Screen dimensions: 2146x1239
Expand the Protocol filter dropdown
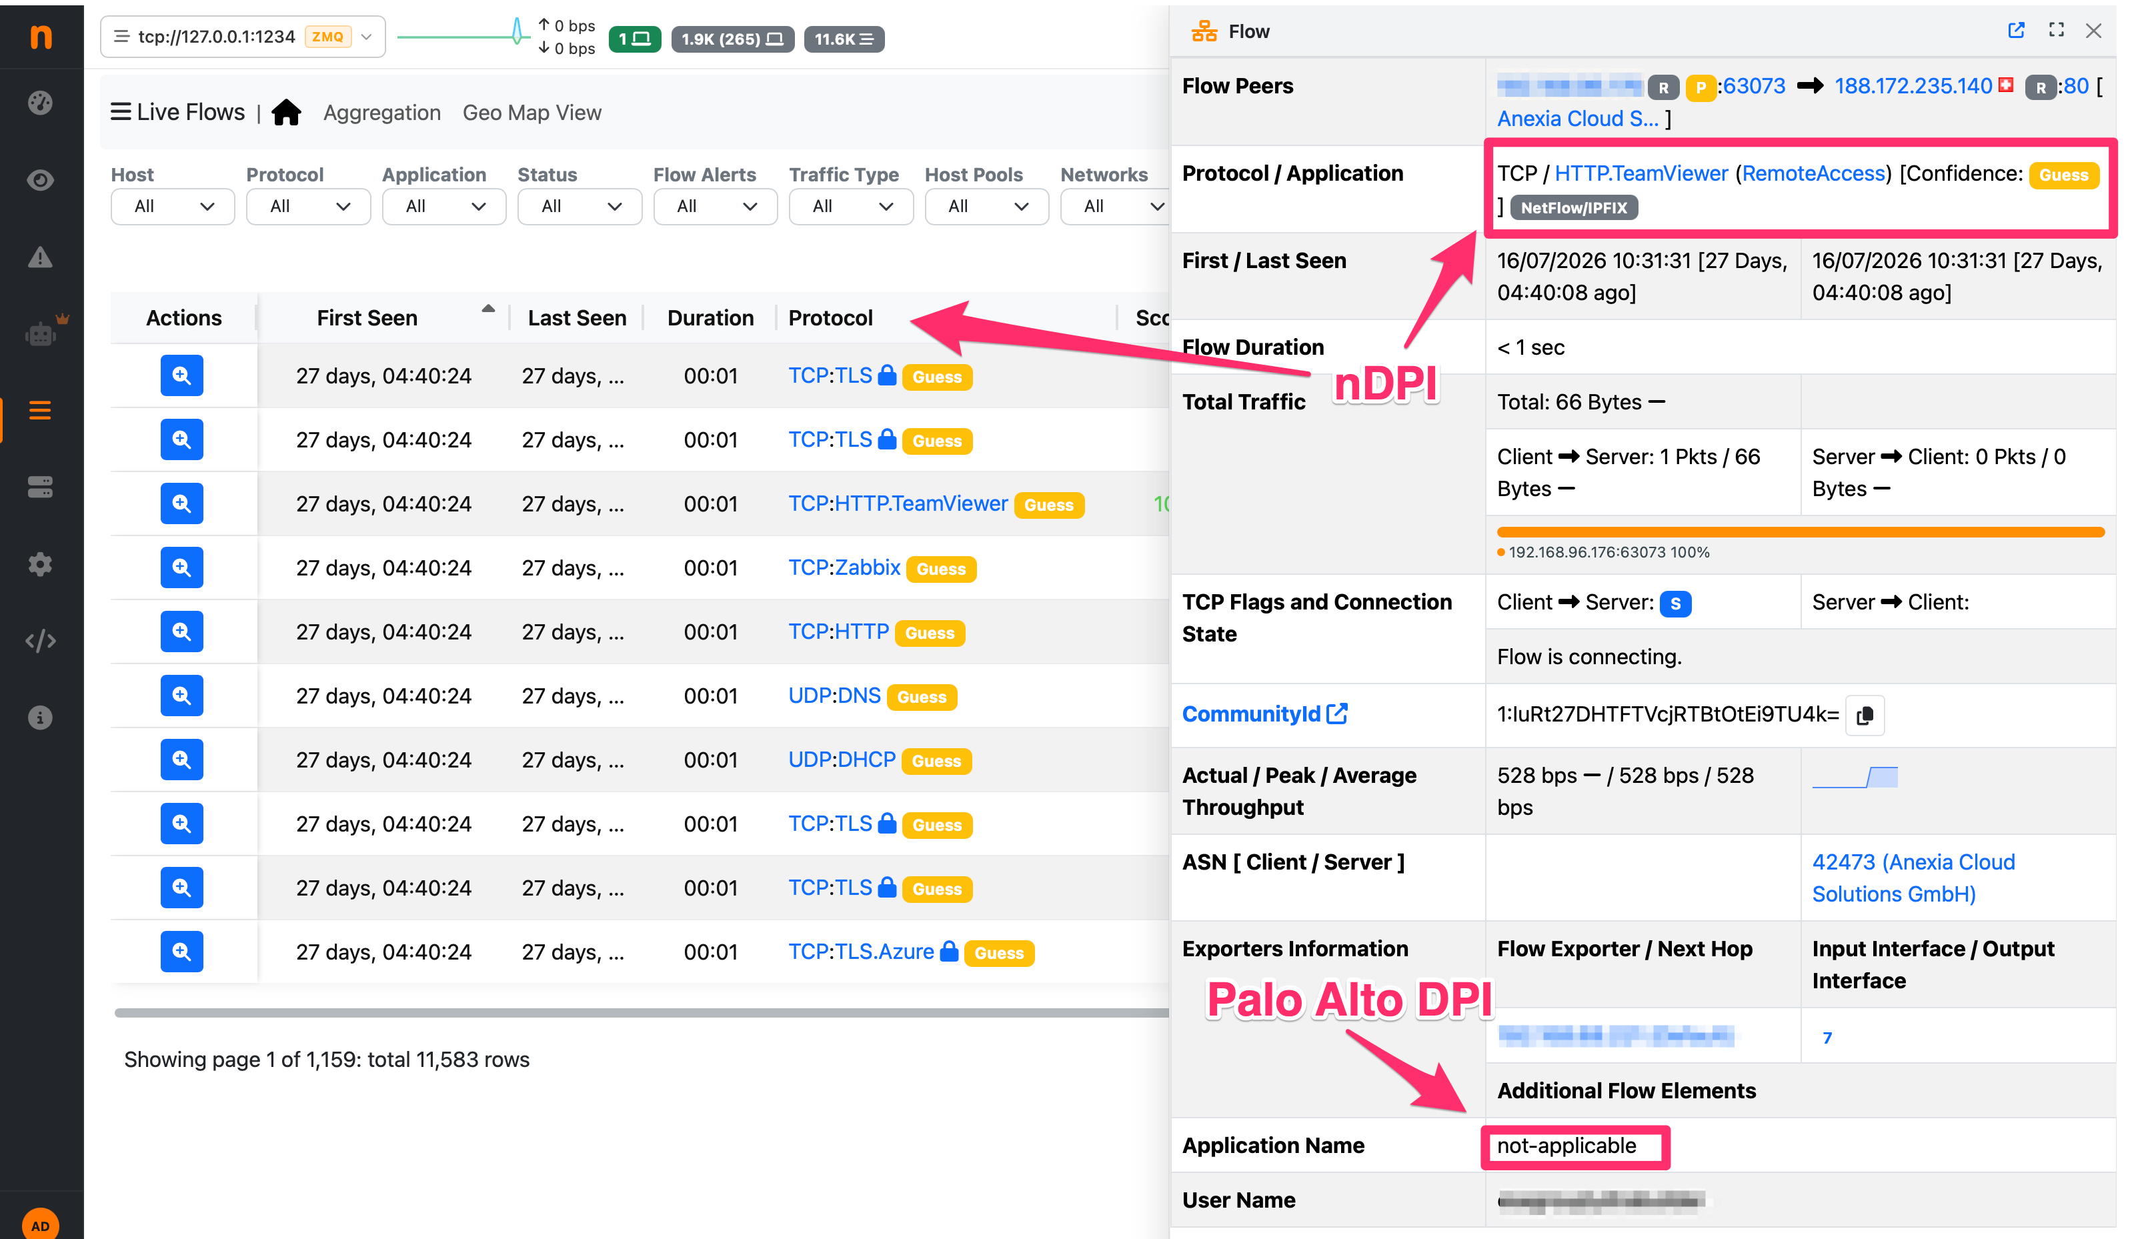pos(308,206)
